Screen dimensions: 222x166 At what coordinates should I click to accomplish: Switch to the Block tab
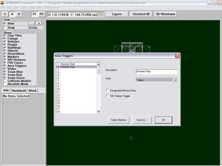pyautogui.click(x=32, y=91)
